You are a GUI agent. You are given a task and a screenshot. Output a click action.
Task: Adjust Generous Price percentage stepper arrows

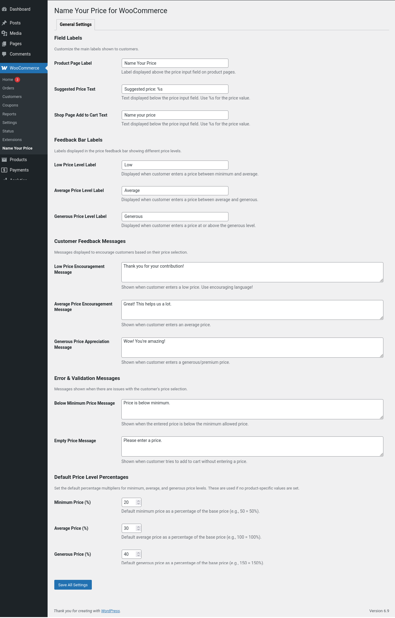click(138, 554)
